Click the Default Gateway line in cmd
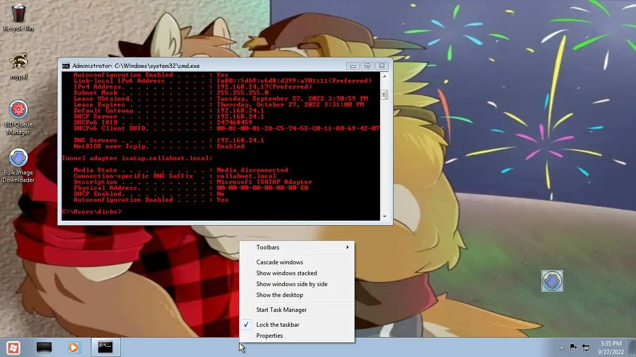 point(169,111)
